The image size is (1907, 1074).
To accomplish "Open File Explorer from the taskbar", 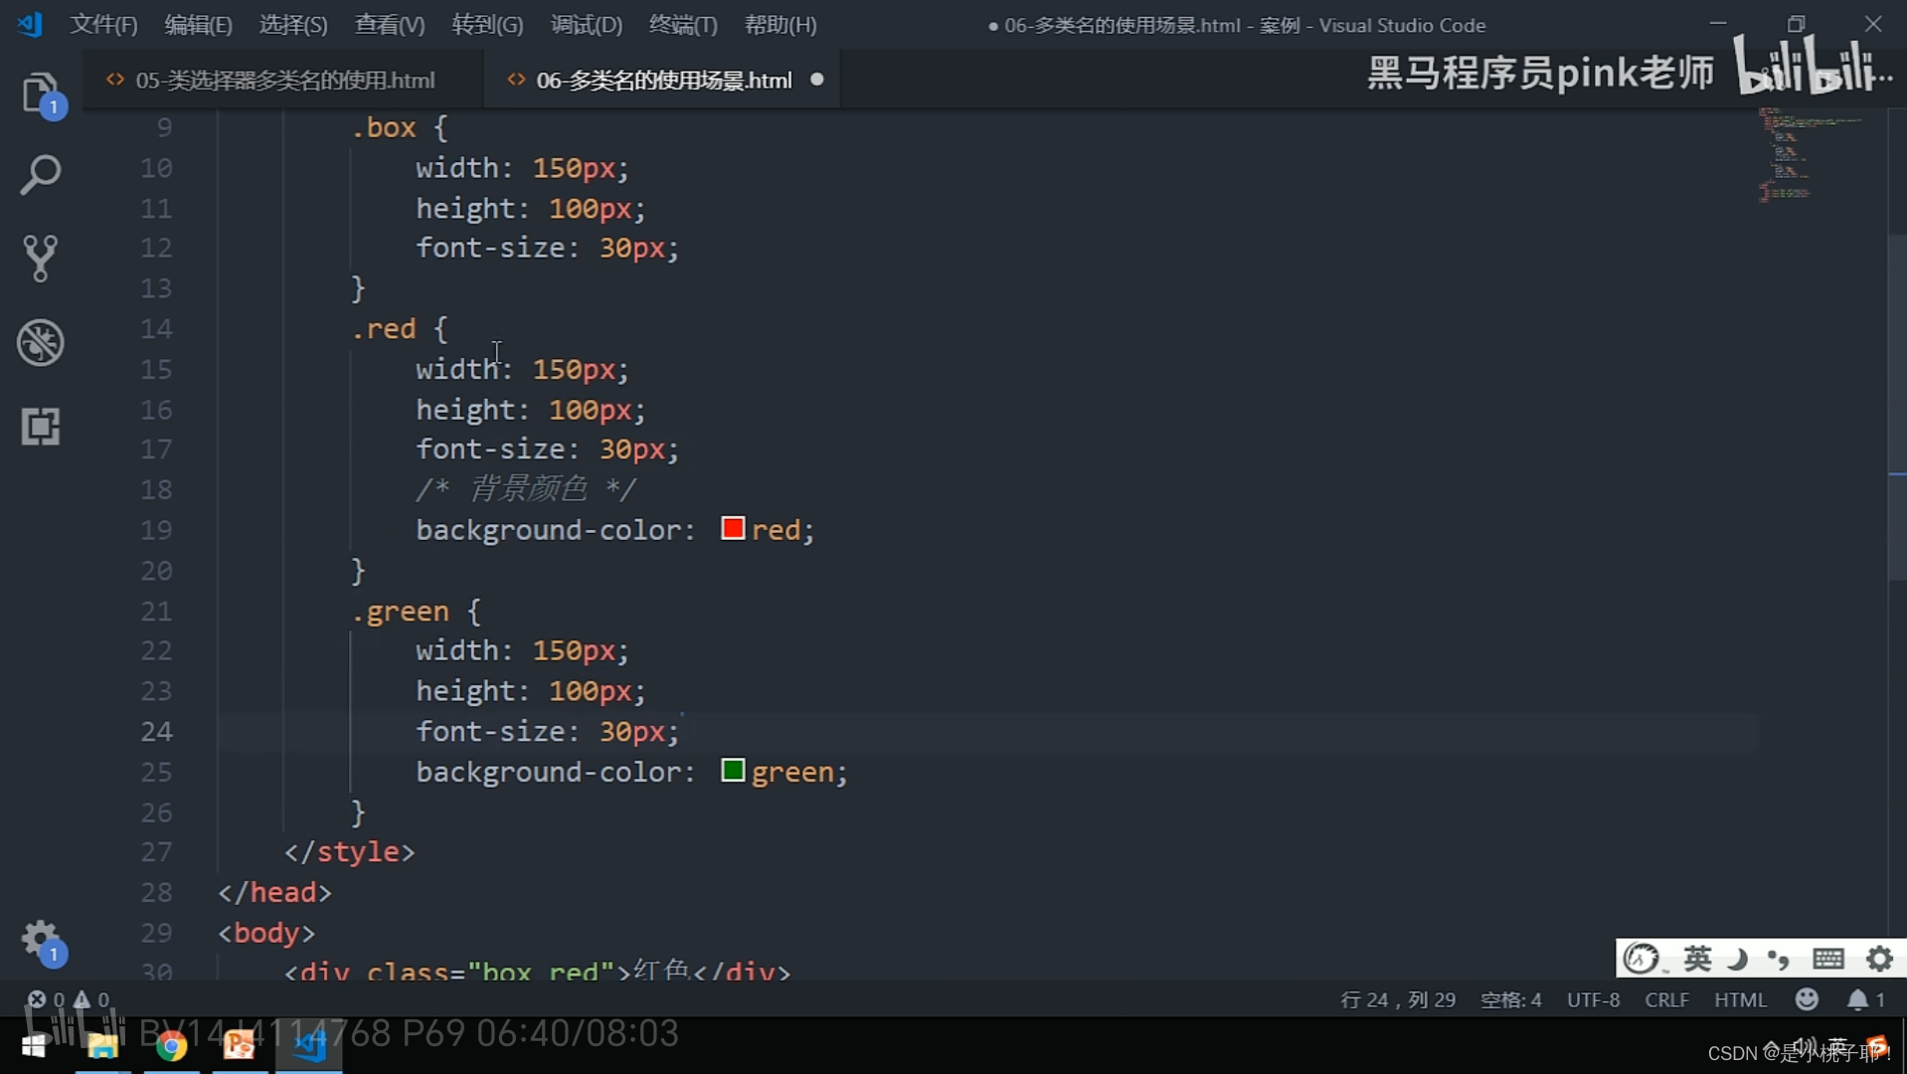I will tap(102, 1046).
